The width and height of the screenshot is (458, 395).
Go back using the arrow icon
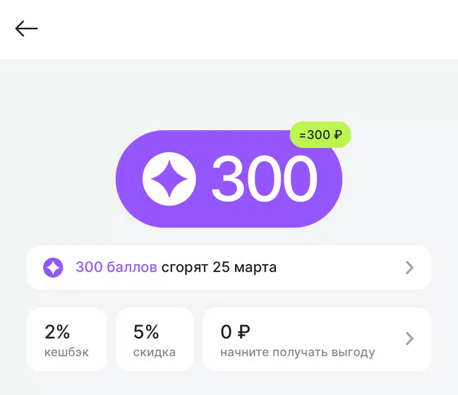[27, 28]
